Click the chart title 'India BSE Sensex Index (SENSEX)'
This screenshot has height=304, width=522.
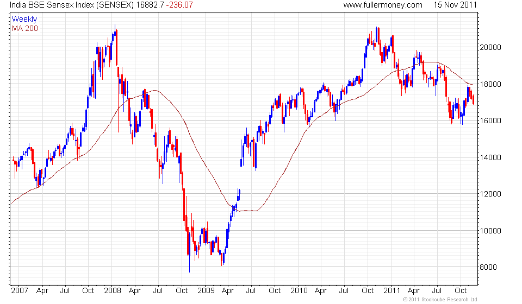pyautogui.click(x=72, y=5)
